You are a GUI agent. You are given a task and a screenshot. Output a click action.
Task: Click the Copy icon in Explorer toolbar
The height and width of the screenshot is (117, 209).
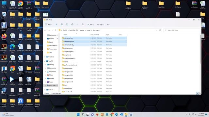[x=62, y=24]
